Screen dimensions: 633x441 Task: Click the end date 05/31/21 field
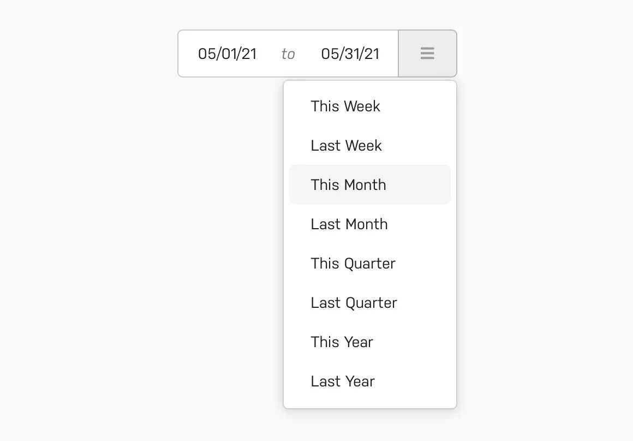pos(350,53)
